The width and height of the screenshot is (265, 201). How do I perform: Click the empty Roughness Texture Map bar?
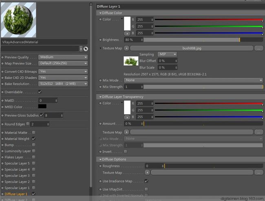tap(202, 172)
